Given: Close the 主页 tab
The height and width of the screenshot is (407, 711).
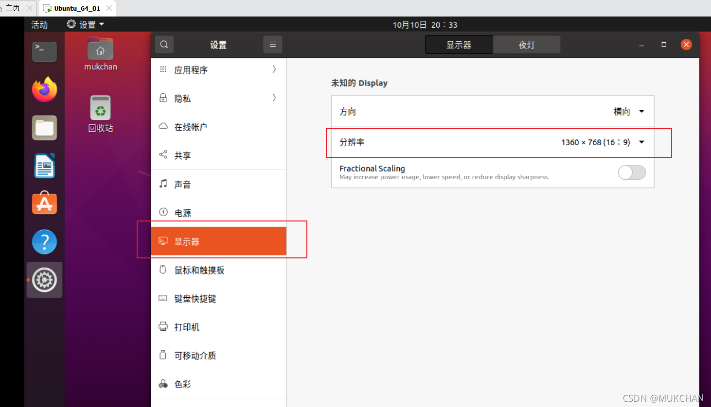Looking at the screenshot, I should [30, 8].
